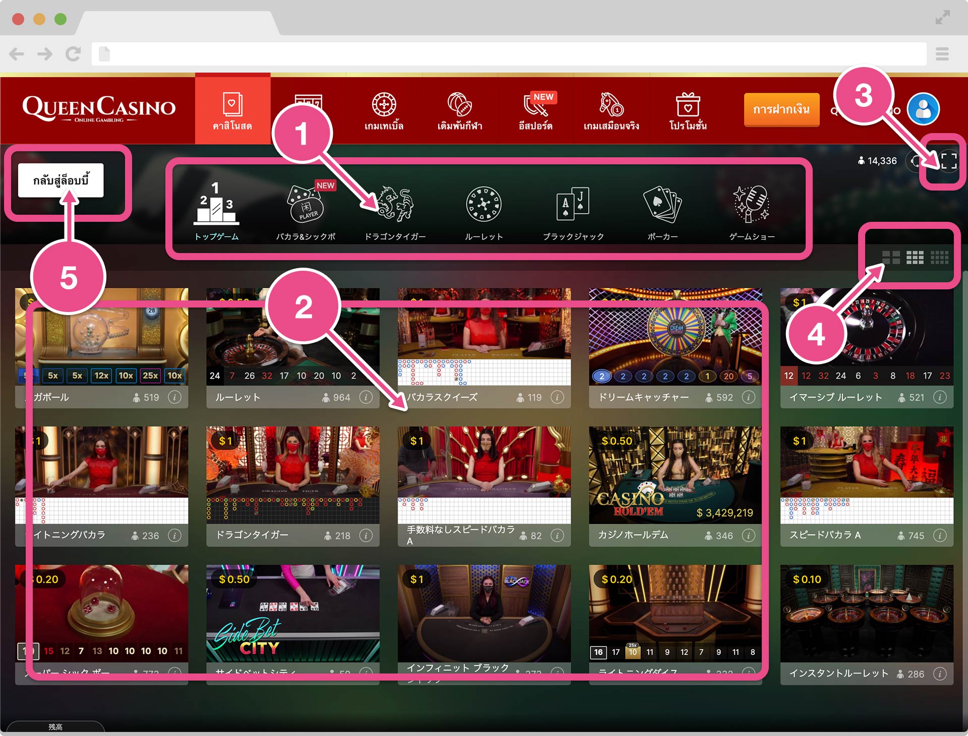Viewport: 968px width, 736px height.
Task: Click the browser forward arrow
Action: tap(45, 54)
